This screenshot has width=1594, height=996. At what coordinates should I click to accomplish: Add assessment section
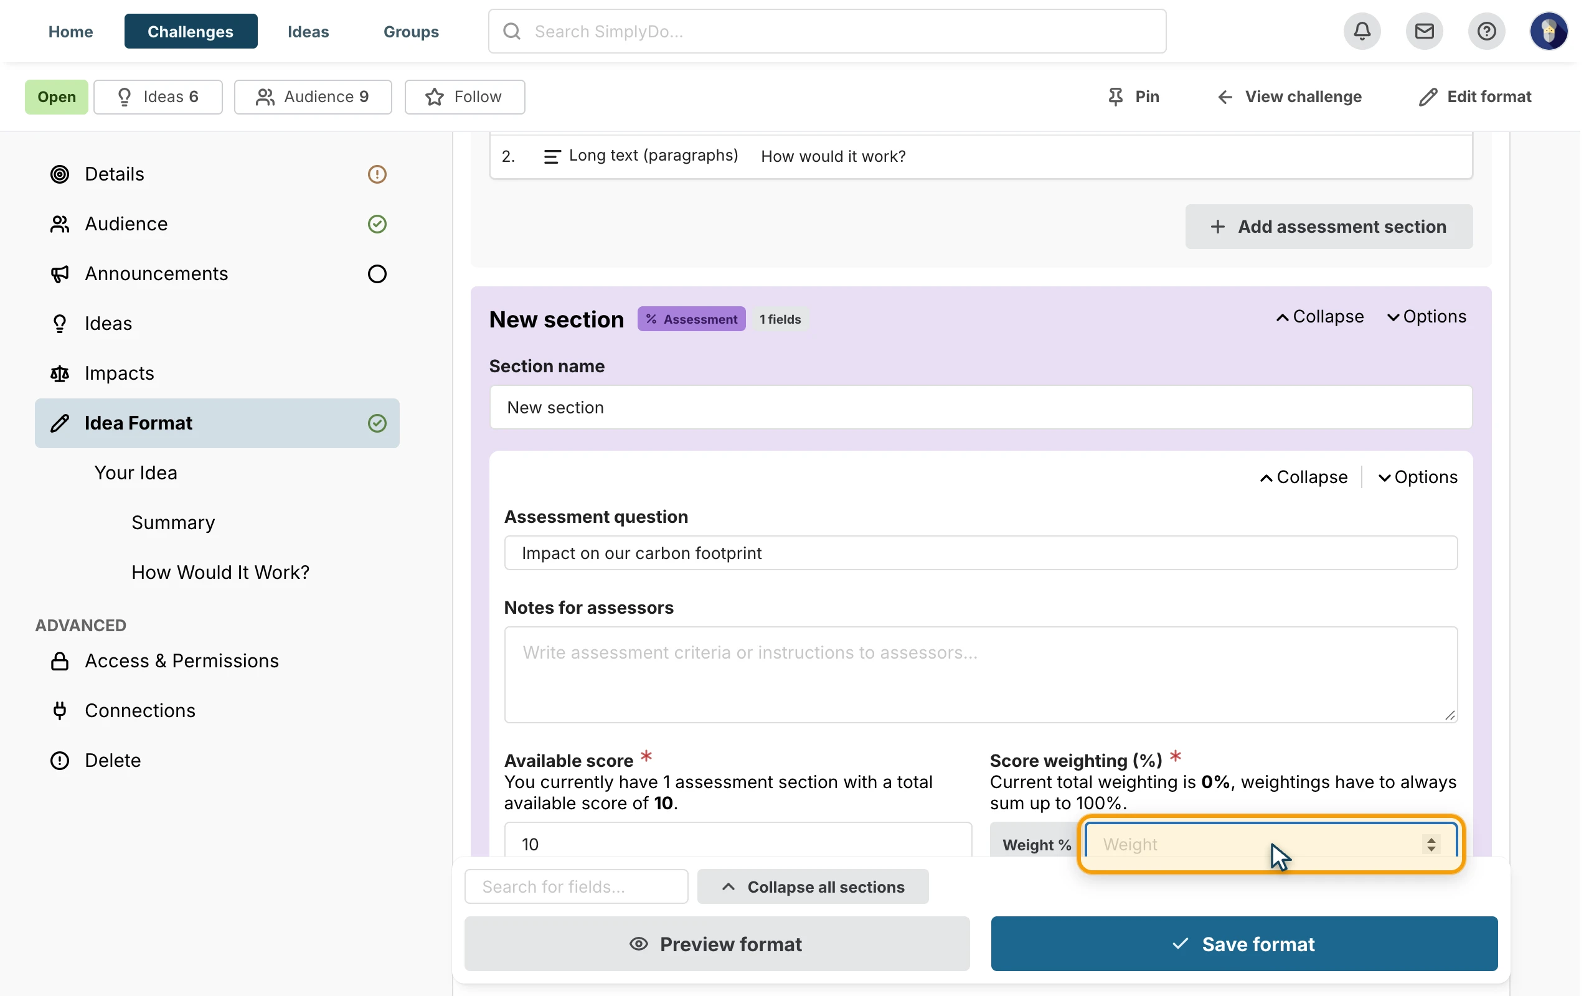(1329, 227)
